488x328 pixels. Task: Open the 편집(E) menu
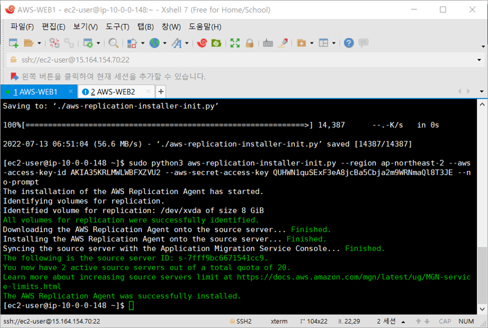point(54,27)
